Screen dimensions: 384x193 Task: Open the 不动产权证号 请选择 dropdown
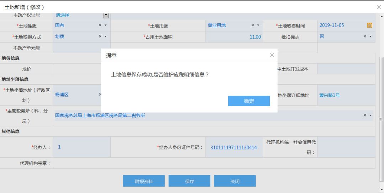106,15
